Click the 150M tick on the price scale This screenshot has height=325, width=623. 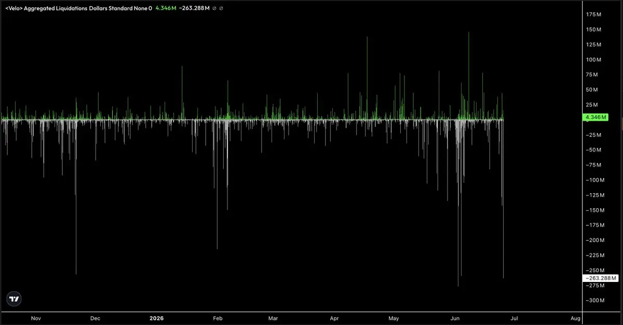coord(594,30)
